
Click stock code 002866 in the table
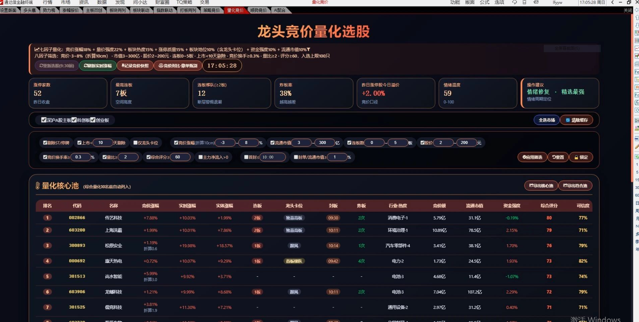pos(77,218)
